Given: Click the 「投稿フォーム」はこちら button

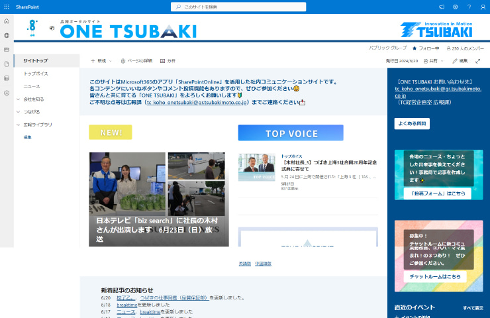Looking at the screenshot, I should click(x=438, y=193).
